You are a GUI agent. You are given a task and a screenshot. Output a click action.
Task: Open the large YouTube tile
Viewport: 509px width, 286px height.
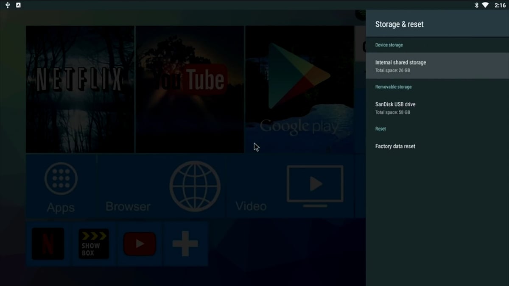pyautogui.click(x=190, y=89)
